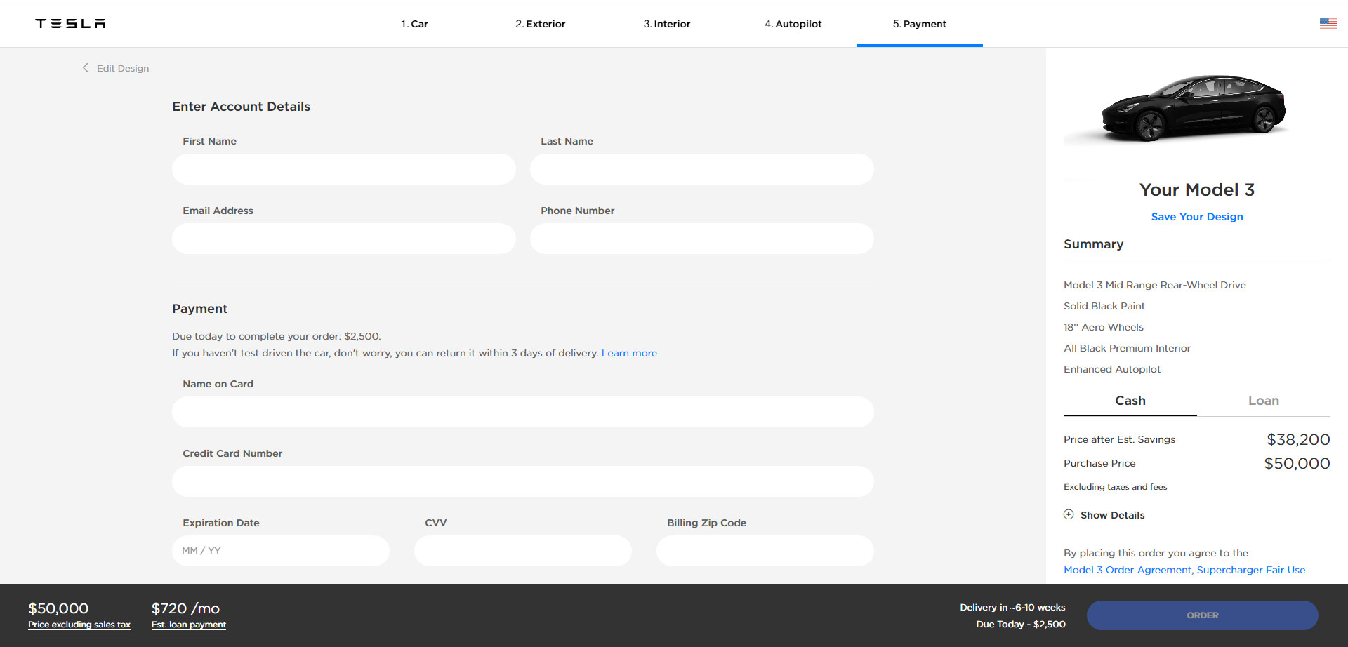Click the Credit Card Number field
The height and width of the screenshot is (647, 1348).
coord(522,481)
